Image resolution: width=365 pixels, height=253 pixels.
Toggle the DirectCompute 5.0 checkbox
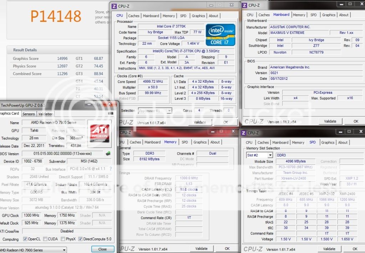[x=80, y=239]
